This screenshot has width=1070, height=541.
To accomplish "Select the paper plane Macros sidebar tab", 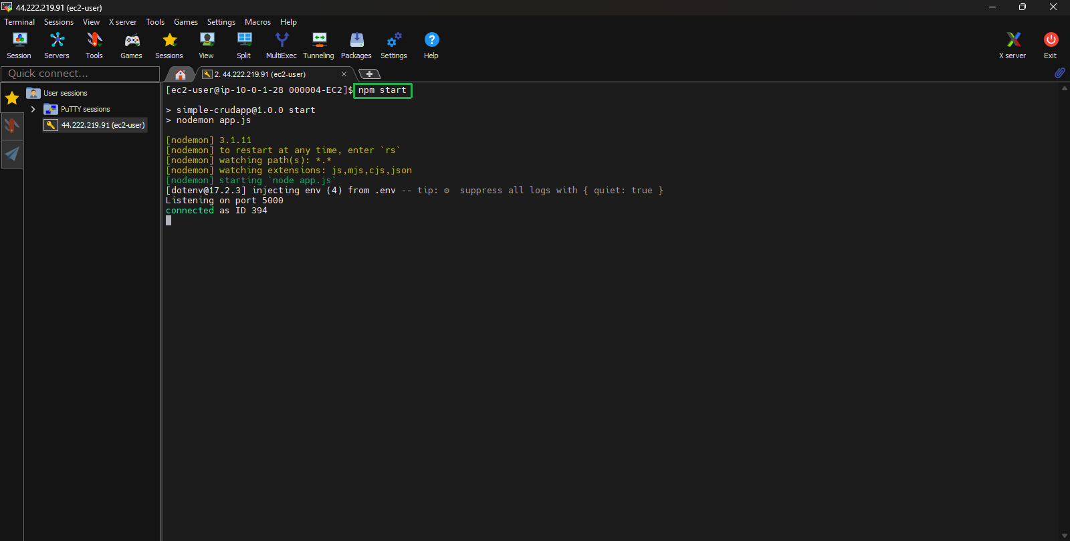I will coord(12,154).
